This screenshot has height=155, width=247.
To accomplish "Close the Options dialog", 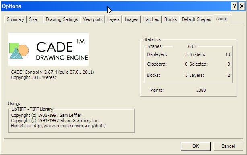I will coord(242,6).
